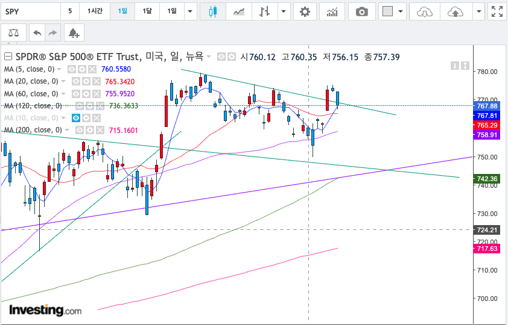Select the active 1일 interval tab

pyautogui.click(x=122, y=11)
